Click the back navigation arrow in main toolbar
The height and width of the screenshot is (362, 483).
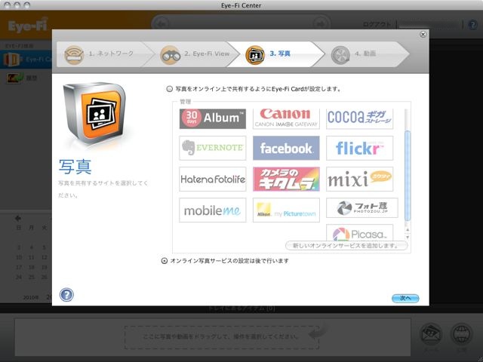click(x=162, y=24)
